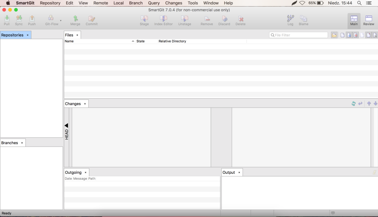Screen dimensions: 378x217
Task: Click the status bar speech bubble icon
Action: [333, 213]
